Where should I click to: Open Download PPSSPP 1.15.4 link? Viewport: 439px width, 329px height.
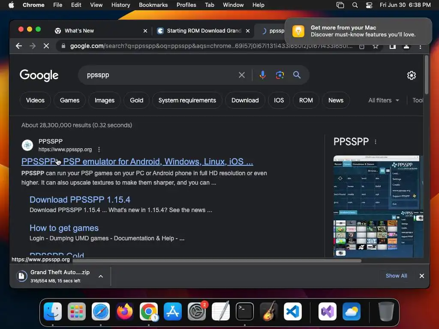click(80, 200)
